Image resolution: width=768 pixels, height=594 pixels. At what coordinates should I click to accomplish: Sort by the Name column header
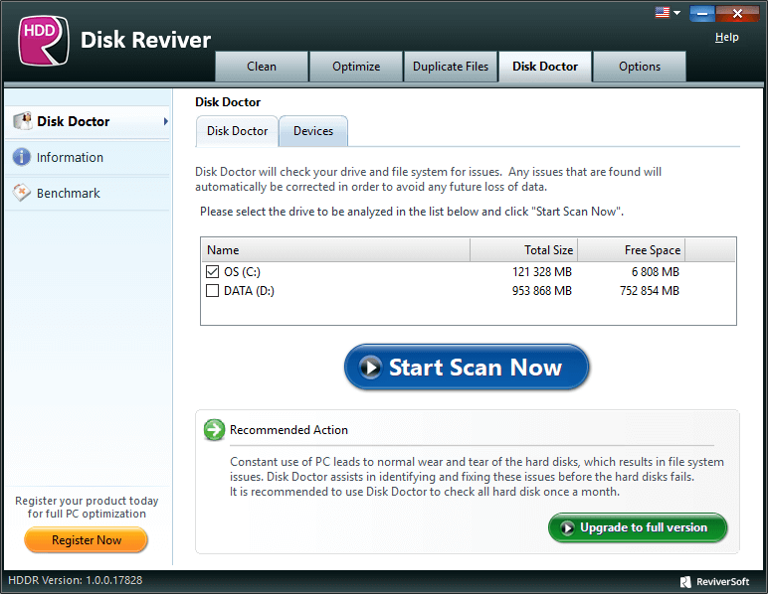pyautogui.click(x=335, y=250)
